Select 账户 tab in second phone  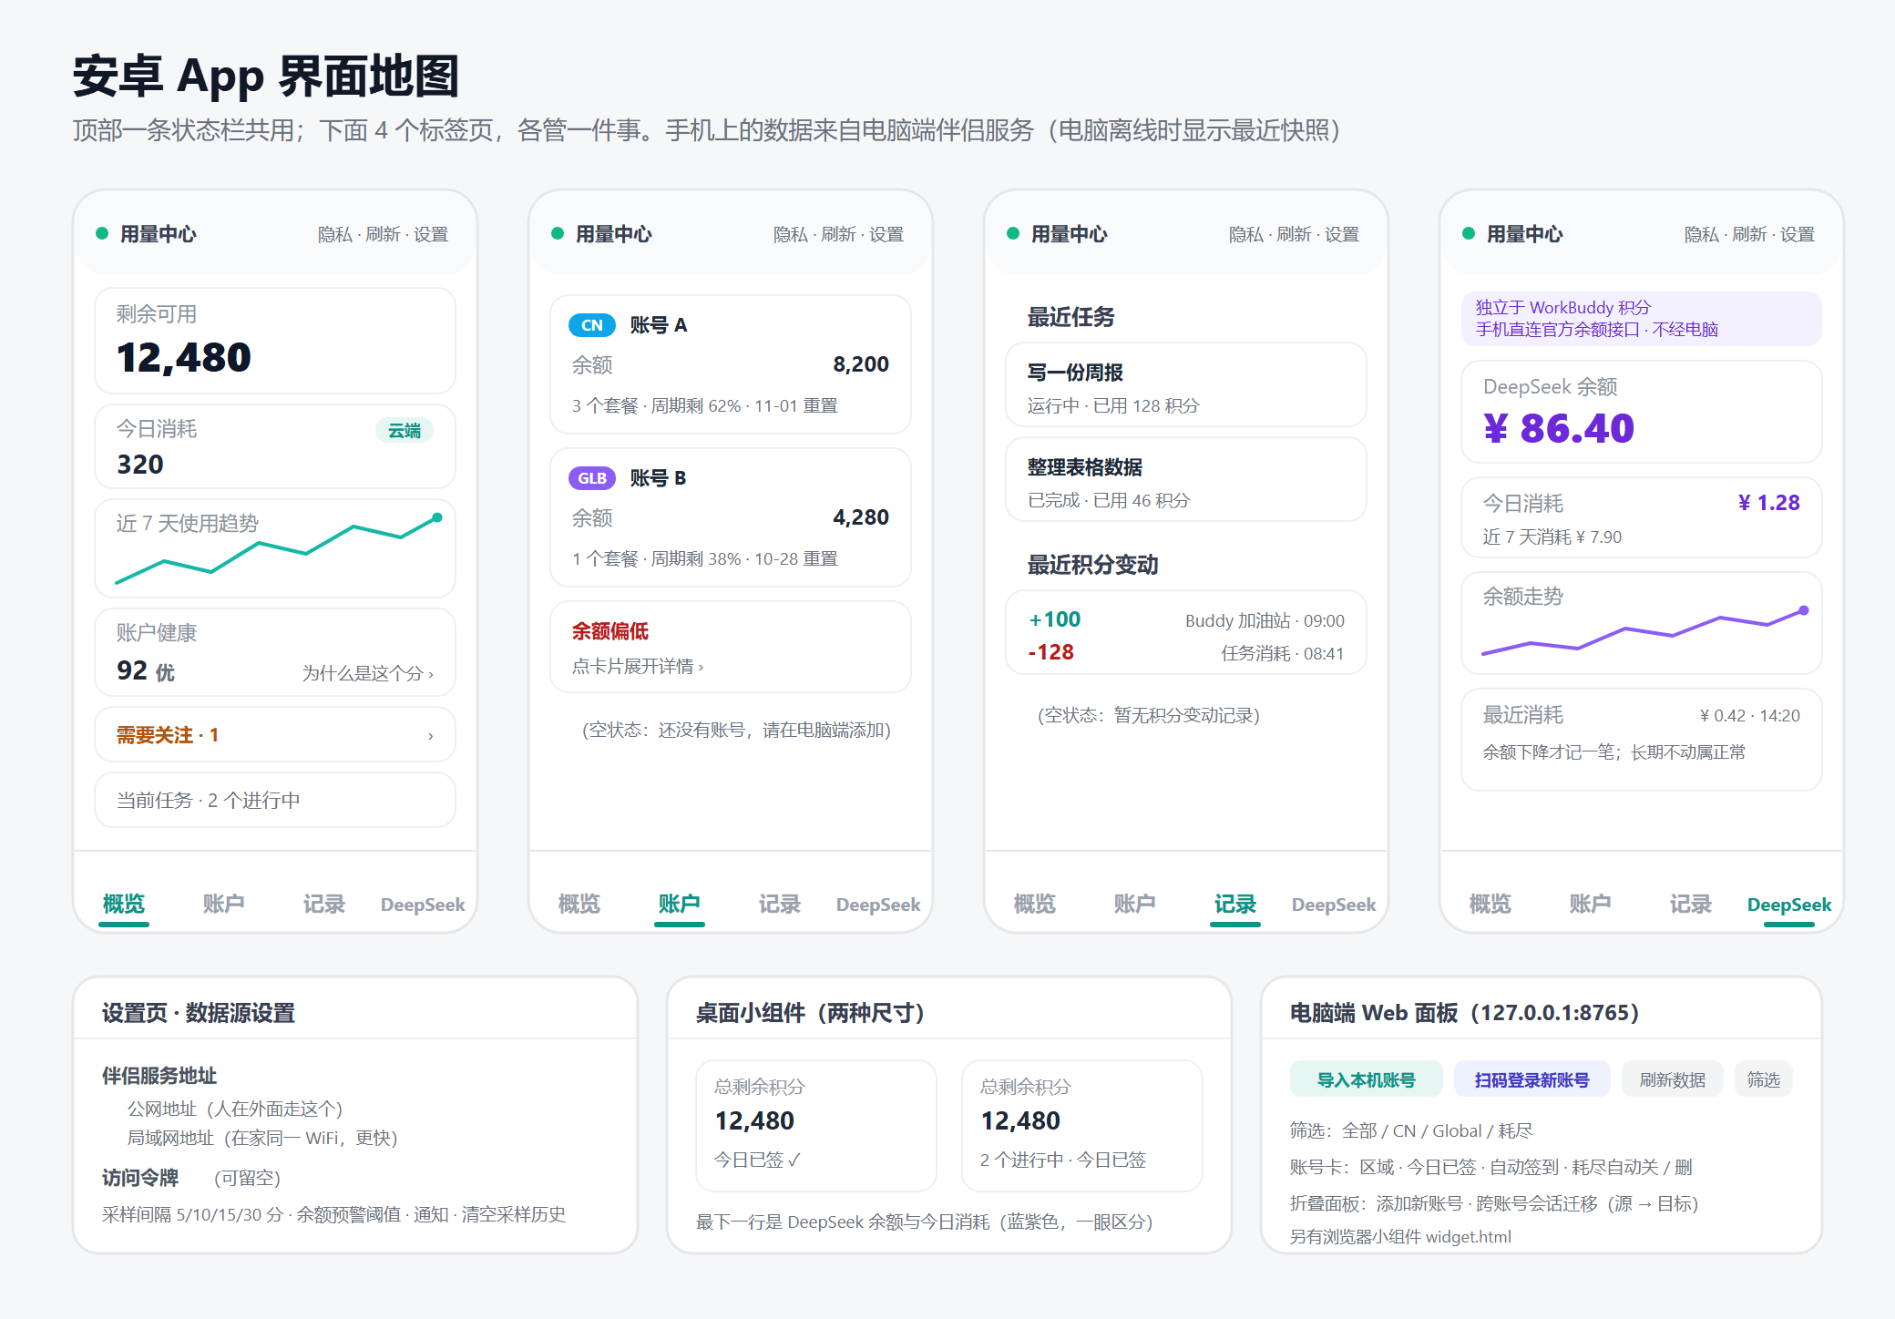click(680, 905)
